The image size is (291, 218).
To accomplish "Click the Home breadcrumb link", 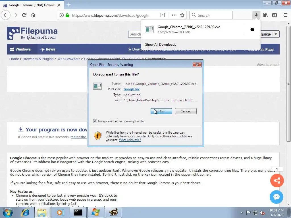I will [x=14, y=59].
